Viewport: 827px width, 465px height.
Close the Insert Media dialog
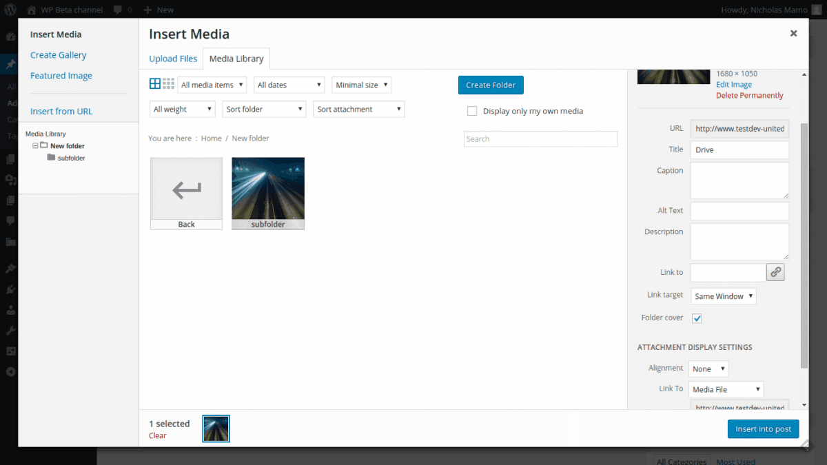pos(793,33)
